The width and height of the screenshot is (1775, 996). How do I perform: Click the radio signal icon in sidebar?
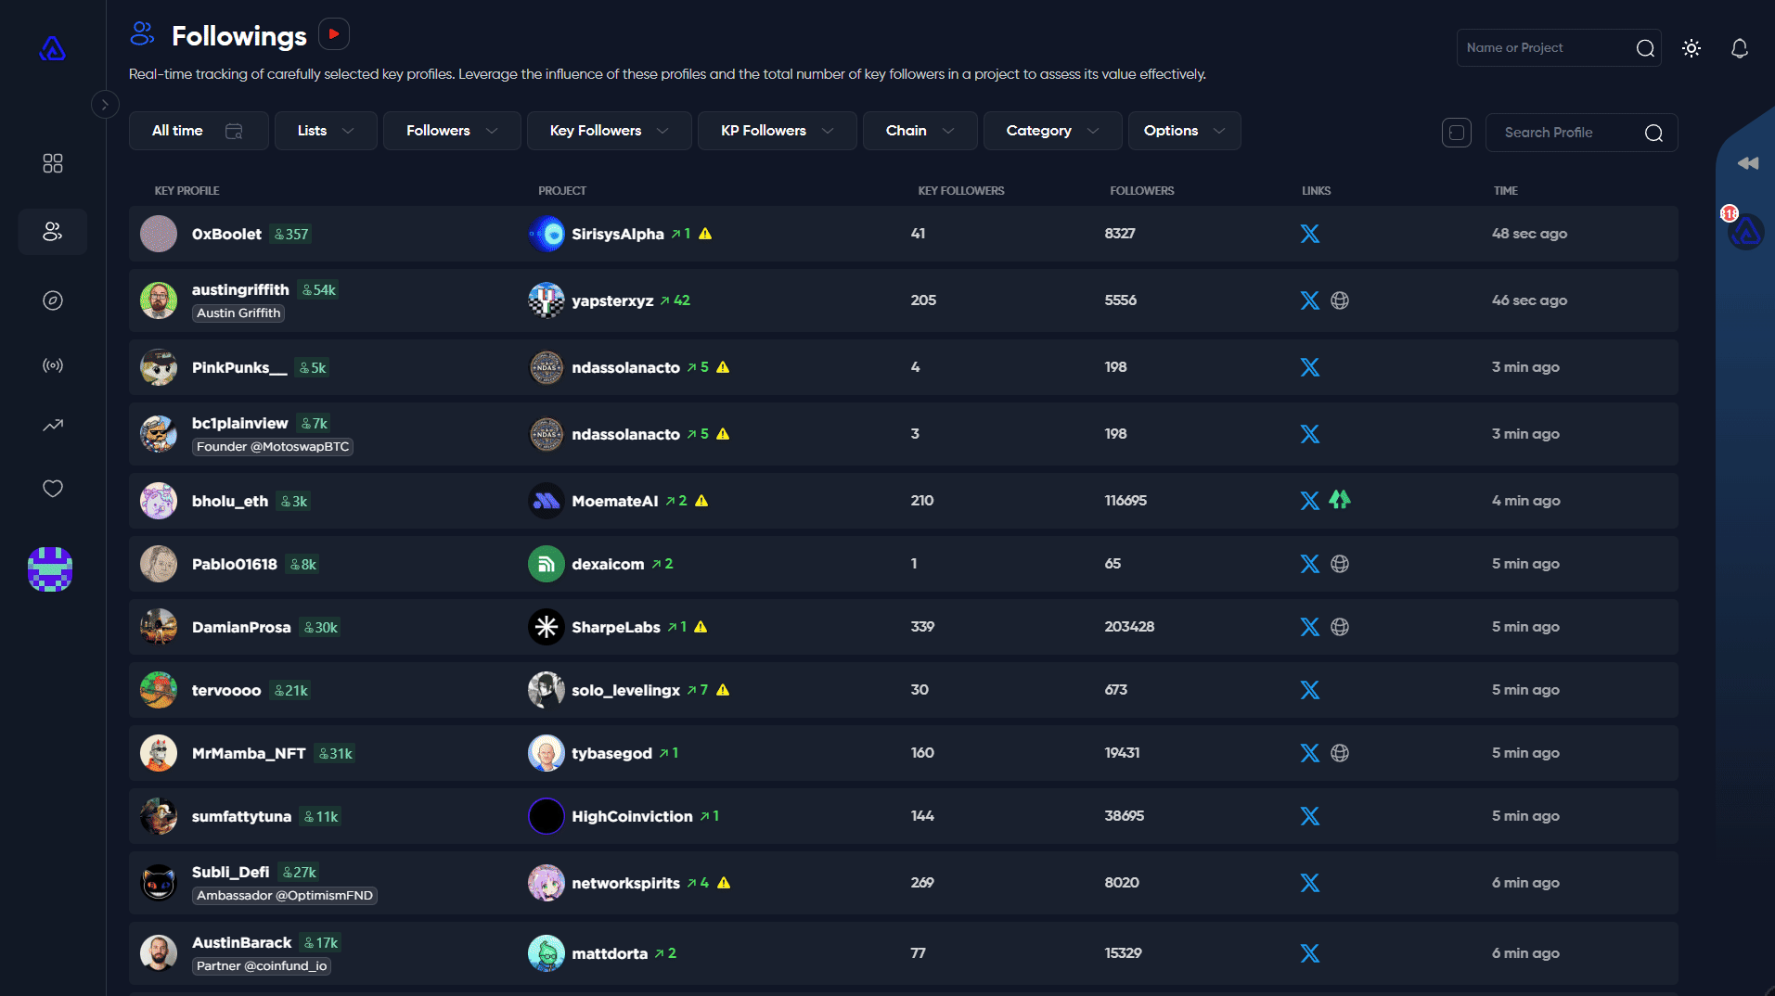coord(53,365)
